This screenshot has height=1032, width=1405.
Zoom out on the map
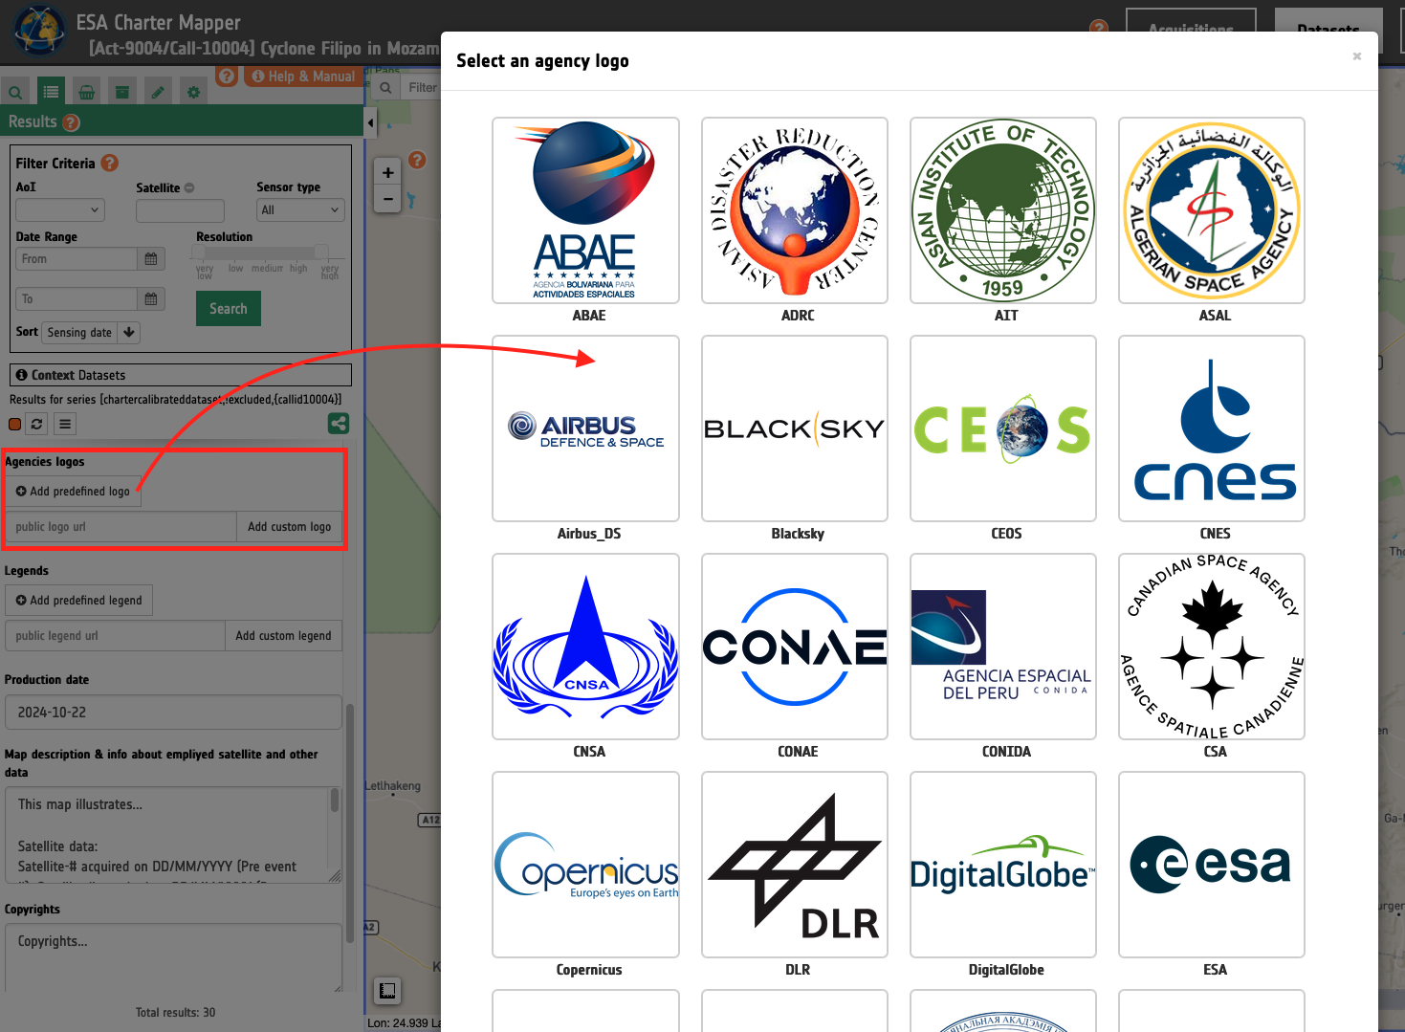click(387, 199)
